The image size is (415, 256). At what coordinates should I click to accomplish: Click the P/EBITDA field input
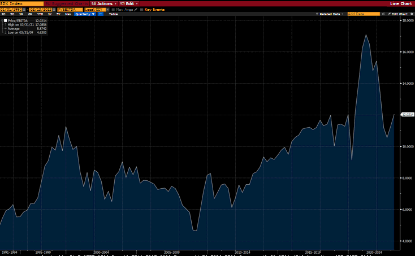tap(70, 10)
